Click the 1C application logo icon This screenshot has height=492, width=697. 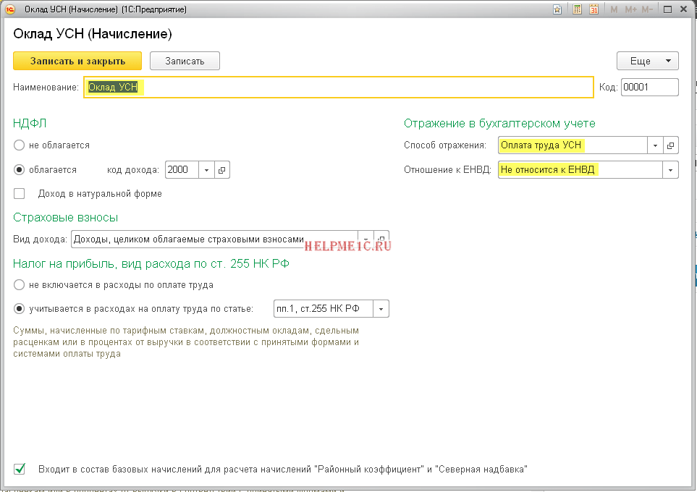pos(11,10)
